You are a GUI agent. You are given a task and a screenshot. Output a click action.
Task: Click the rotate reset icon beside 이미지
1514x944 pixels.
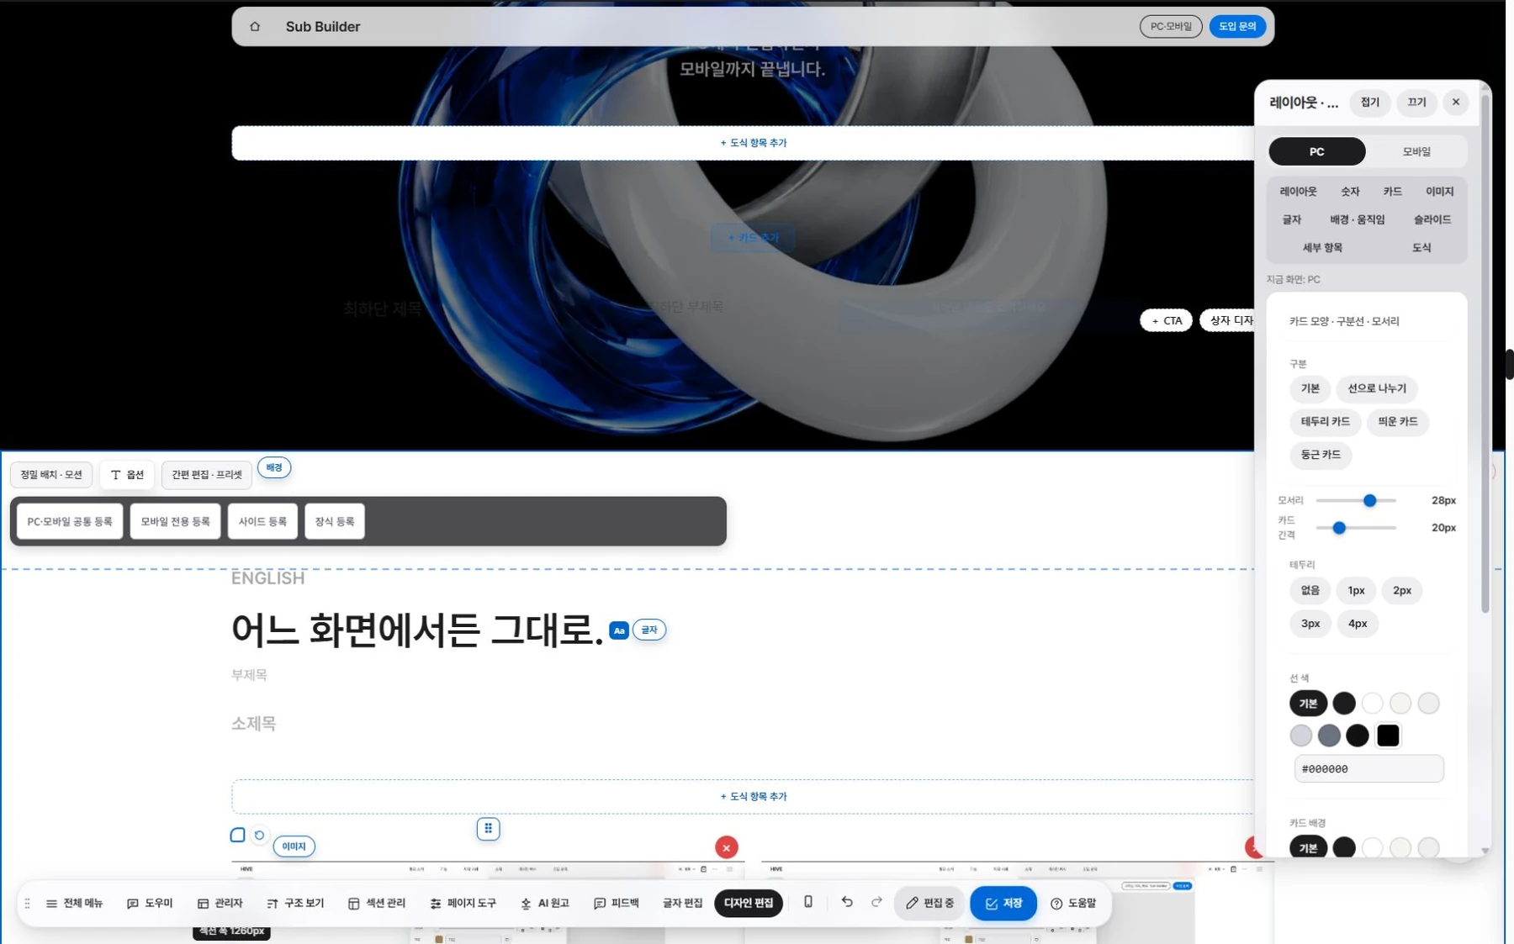click(259, 835)
